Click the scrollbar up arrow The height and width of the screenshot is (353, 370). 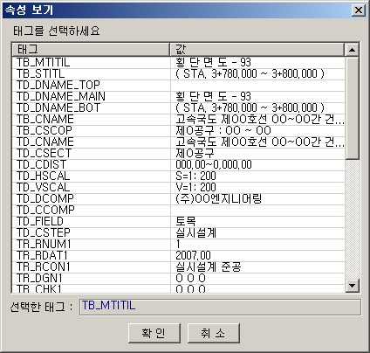pos(352,50)
